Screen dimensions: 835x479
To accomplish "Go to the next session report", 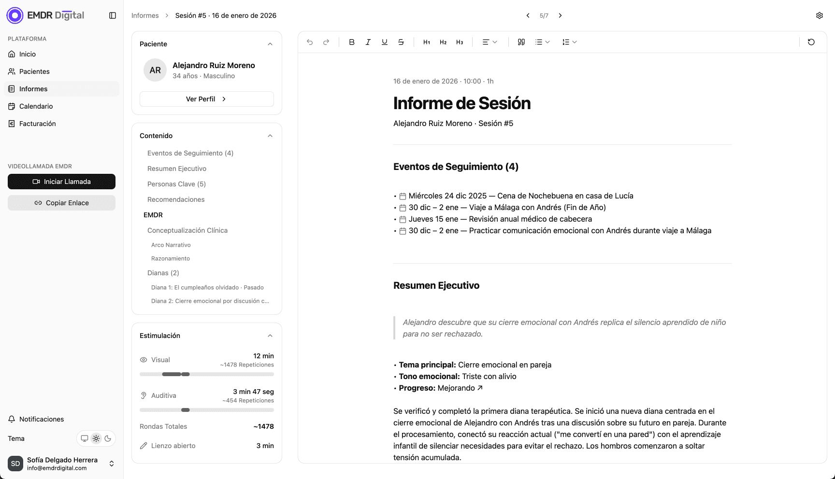I will 560,15.
